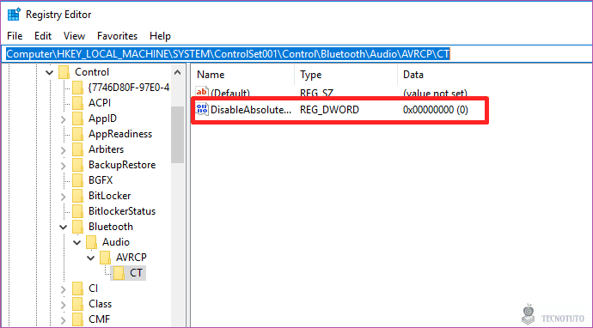Select the Bluetooth folder icon
This screenshot has width=593, height=328.
click(x=77, y=227)
